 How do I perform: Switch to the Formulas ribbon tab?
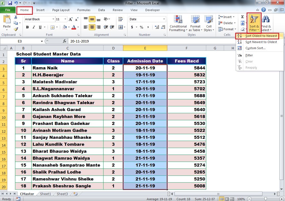point(84,10)
